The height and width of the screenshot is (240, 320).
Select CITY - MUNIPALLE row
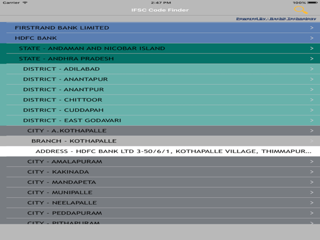coord(160,192)
